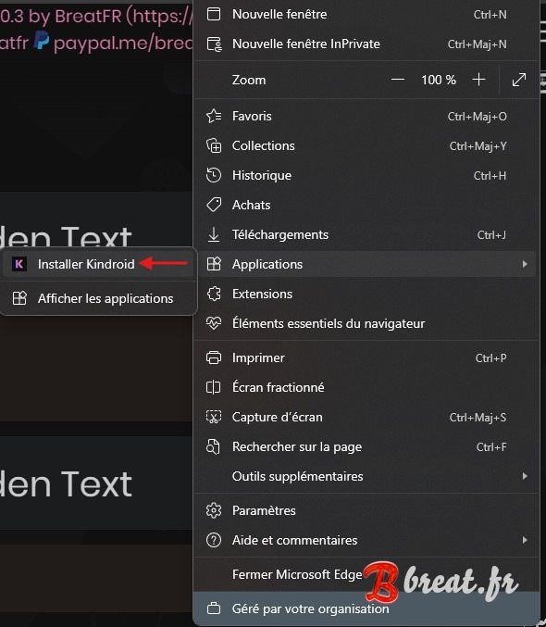The width and height of the screenshot is (546, 627).
Task: Click the Kindroid K app icon
Action: 19,264
